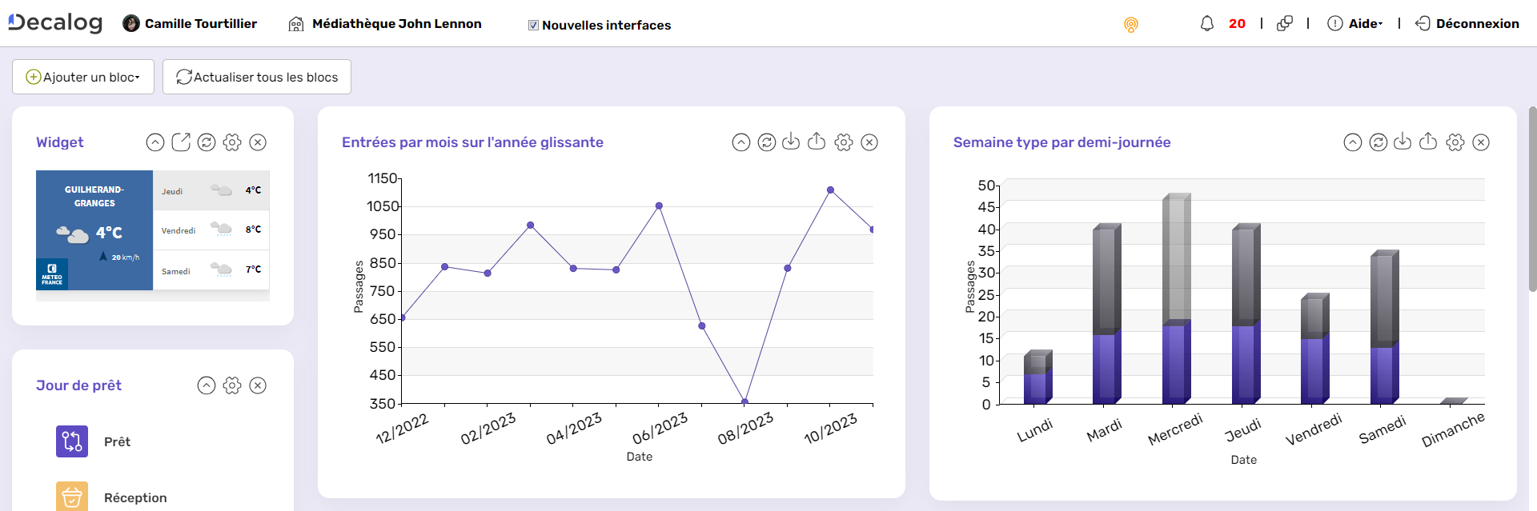The width and height of the screenshot is (1537, 511).
Task: Open Jour de prêt block settings
Action: 232,385
